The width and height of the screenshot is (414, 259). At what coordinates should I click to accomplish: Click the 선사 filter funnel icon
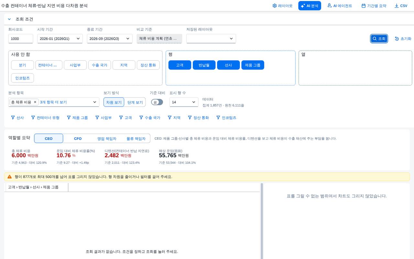[13, 118]
